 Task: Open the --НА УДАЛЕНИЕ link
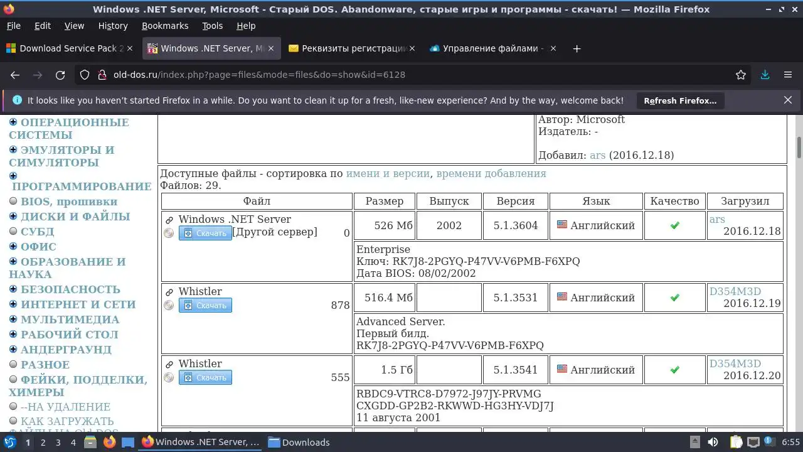65,407
